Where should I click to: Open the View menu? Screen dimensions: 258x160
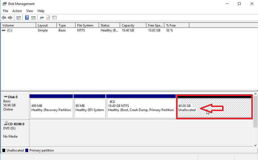click(x=30, y=11)
